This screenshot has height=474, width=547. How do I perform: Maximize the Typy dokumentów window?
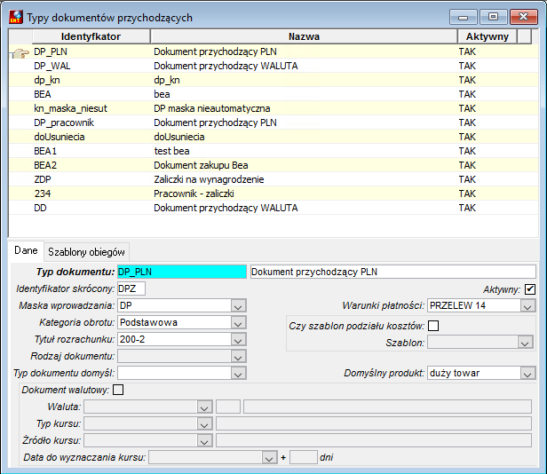[x=494, y=17]
